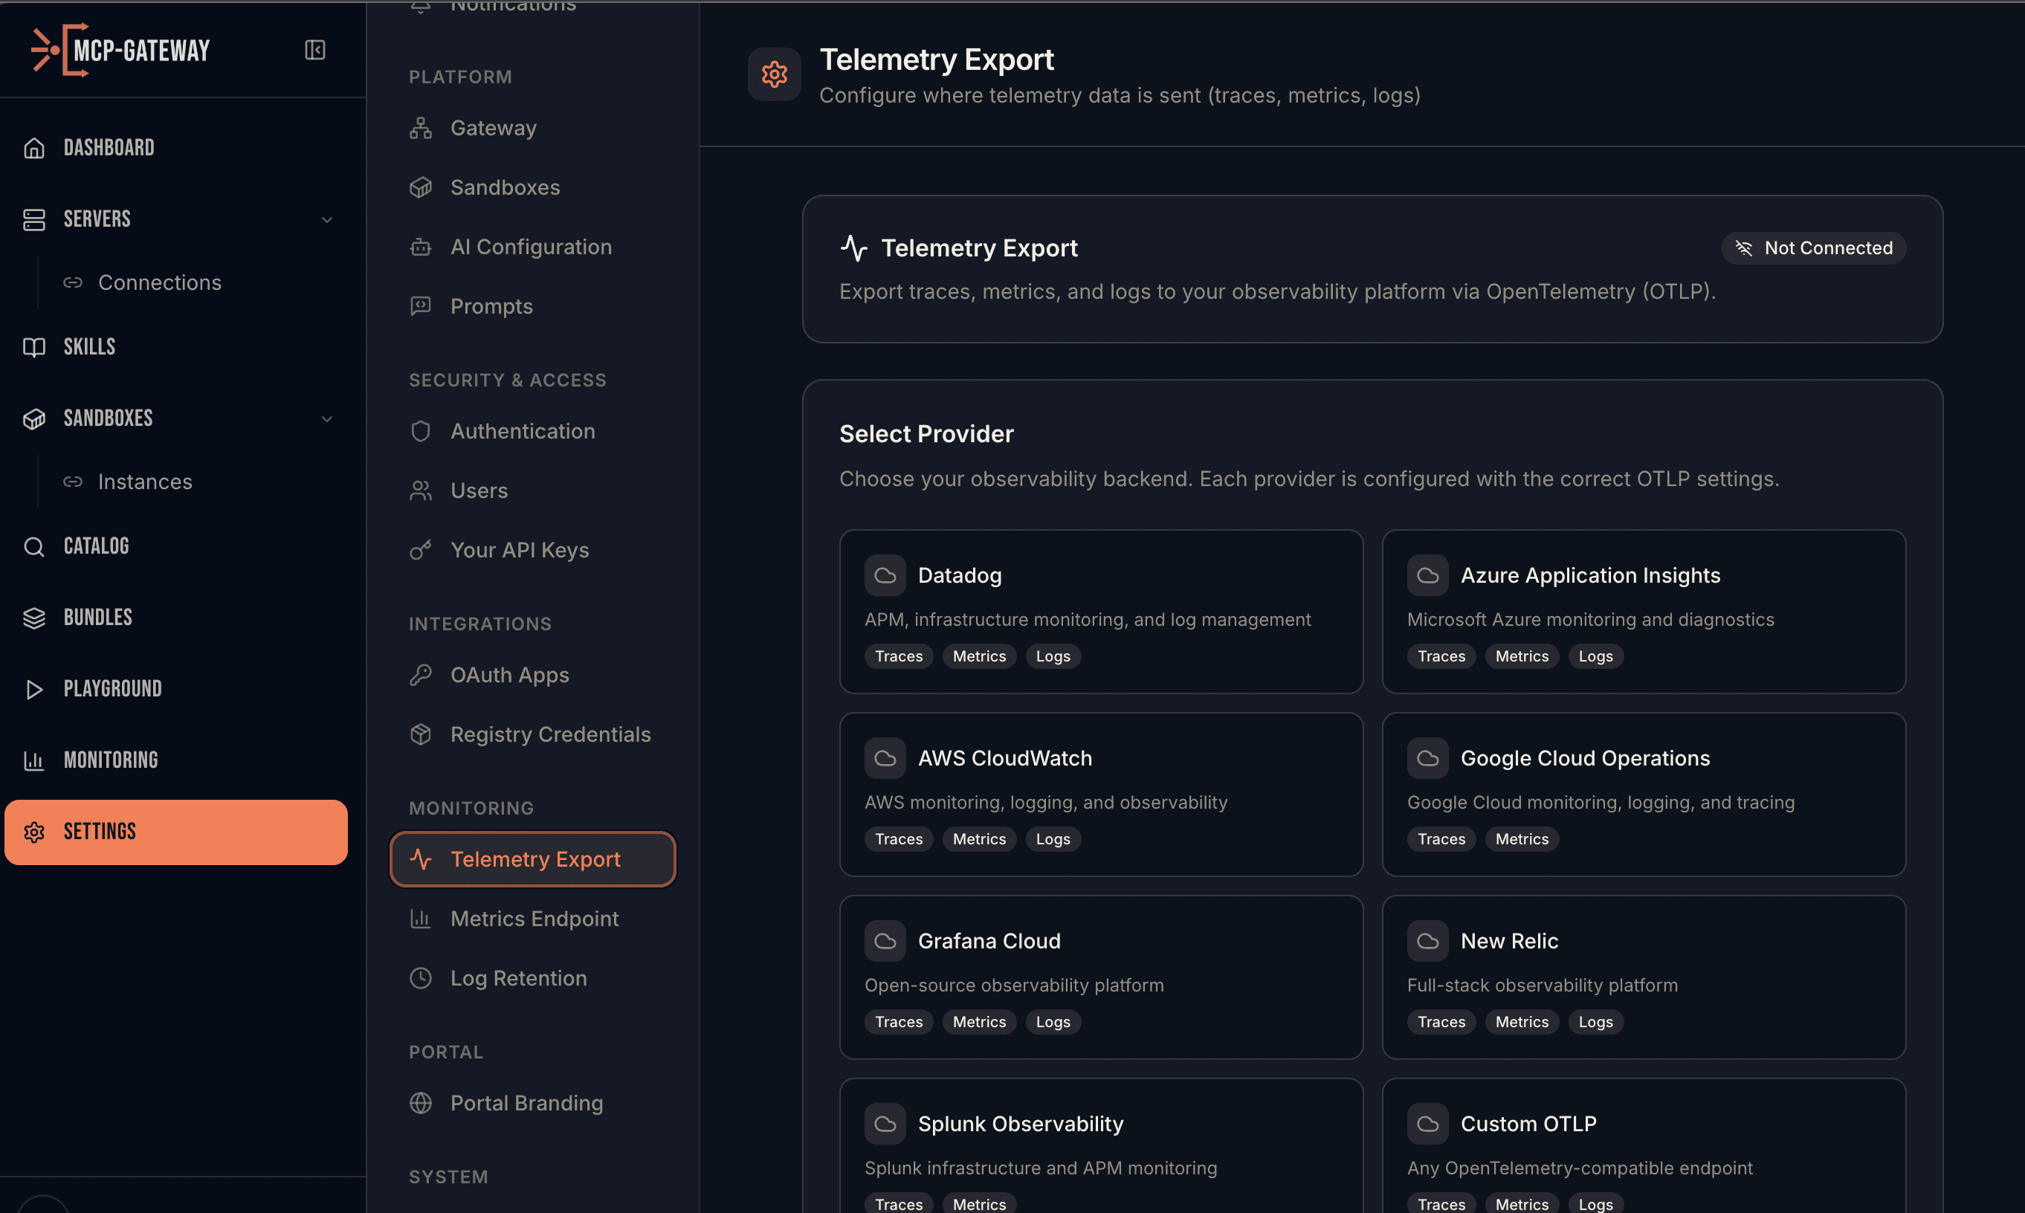
Task: Click the Monitoring bar-chart icon
Action: coord(33,760)
